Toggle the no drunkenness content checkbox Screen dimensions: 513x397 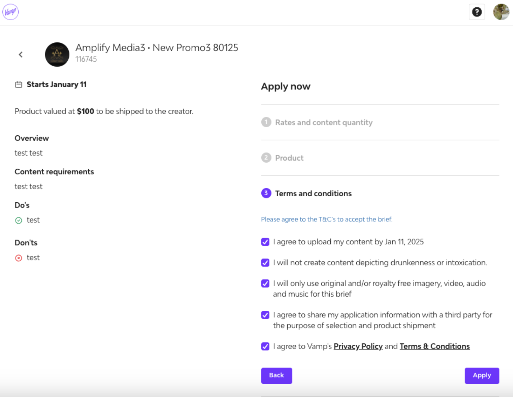[265, 263]
